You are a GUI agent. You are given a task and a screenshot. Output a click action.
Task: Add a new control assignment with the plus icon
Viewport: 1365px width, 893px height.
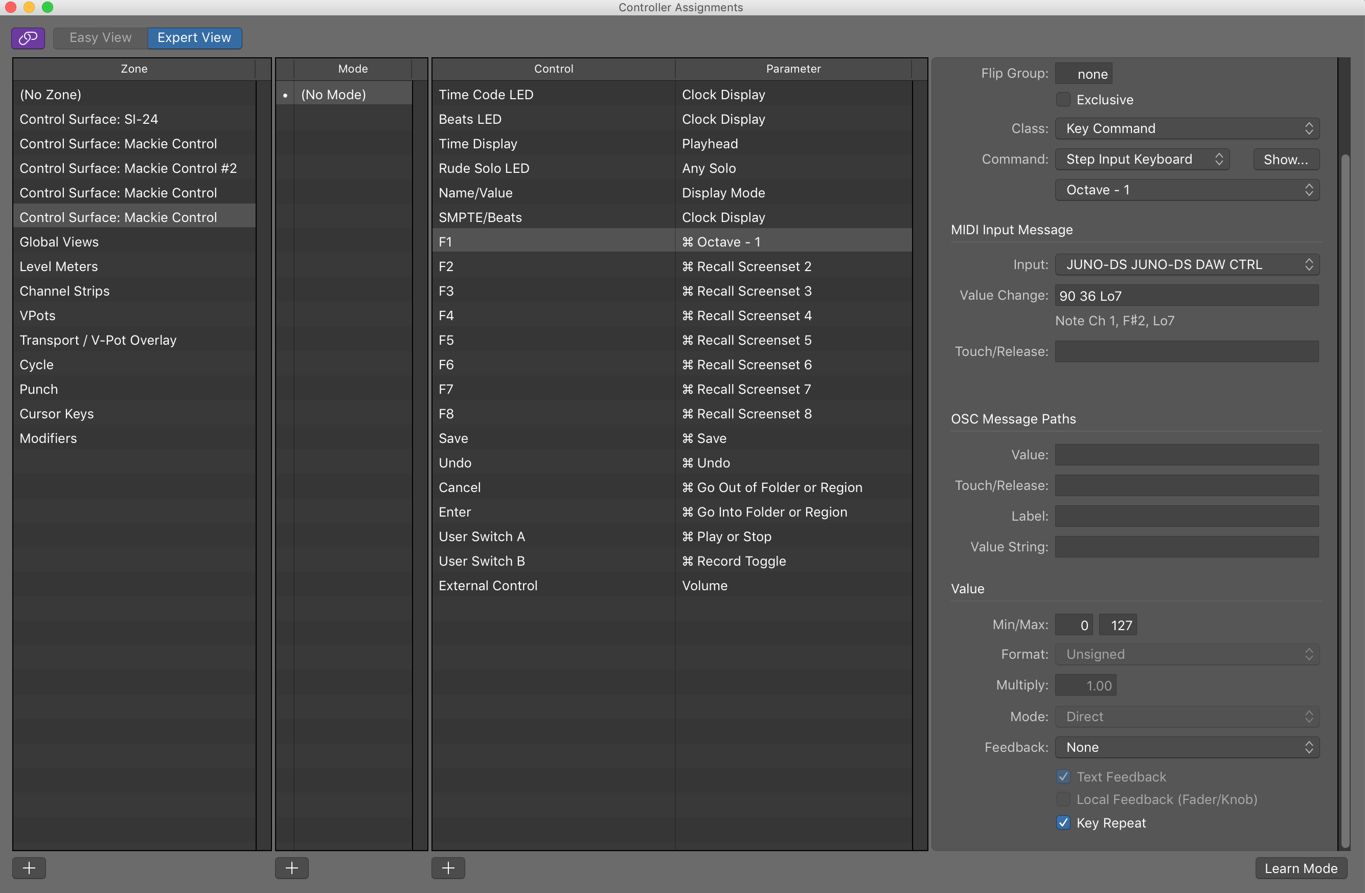(x=448, y=868)
